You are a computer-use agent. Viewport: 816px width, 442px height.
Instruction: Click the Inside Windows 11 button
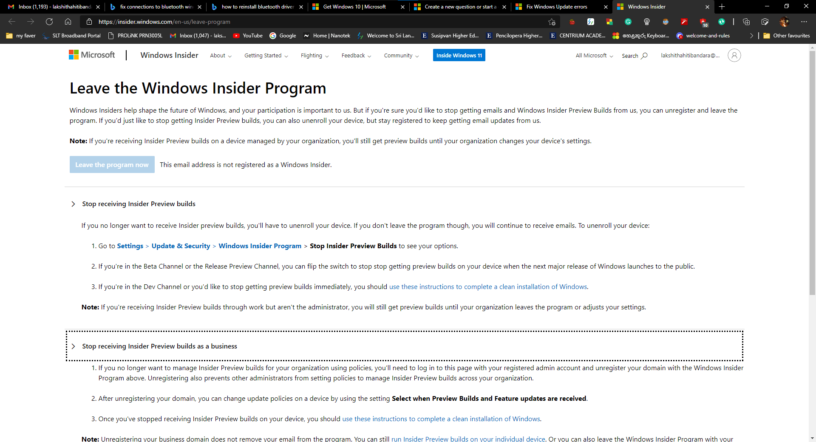[x=459, y=55]
